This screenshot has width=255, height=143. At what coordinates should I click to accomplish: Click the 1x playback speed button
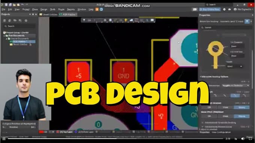coord(235,139)
